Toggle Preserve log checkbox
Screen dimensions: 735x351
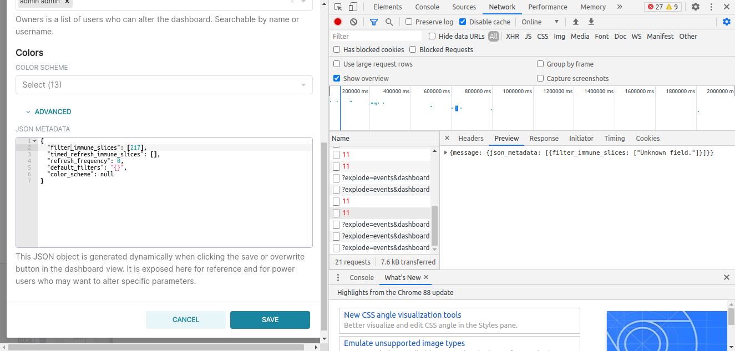point(409,22)
